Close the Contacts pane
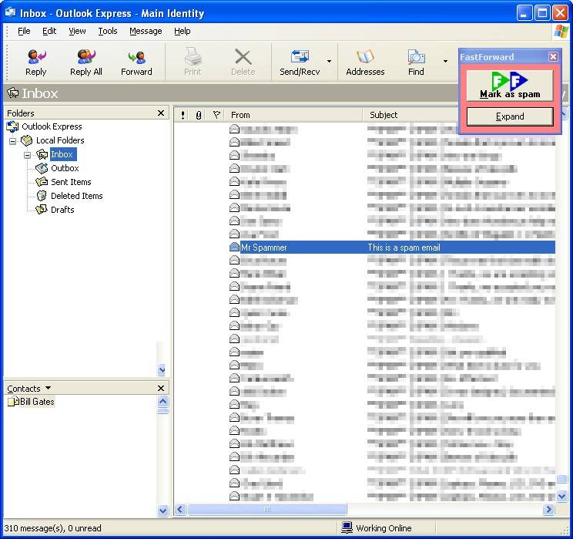The width and height of the screenshot is (573, 539). click(x=161, y=388)
